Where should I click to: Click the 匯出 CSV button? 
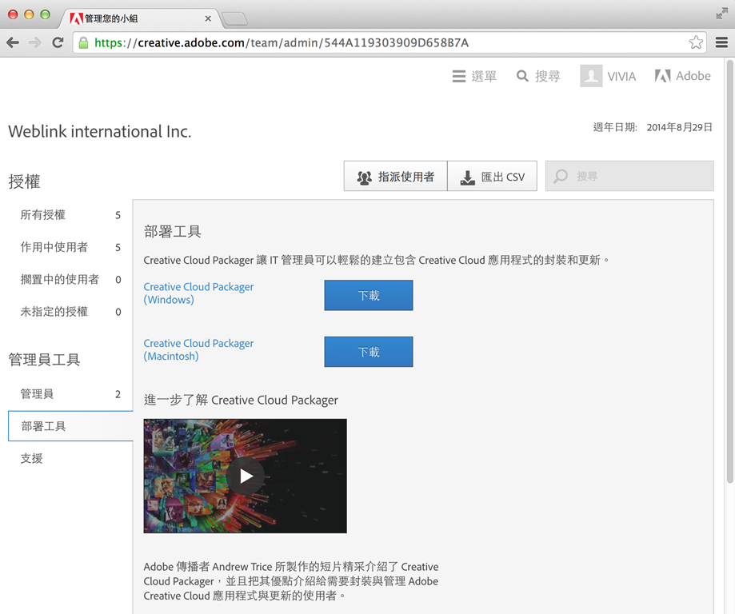[x=492, y=176]
